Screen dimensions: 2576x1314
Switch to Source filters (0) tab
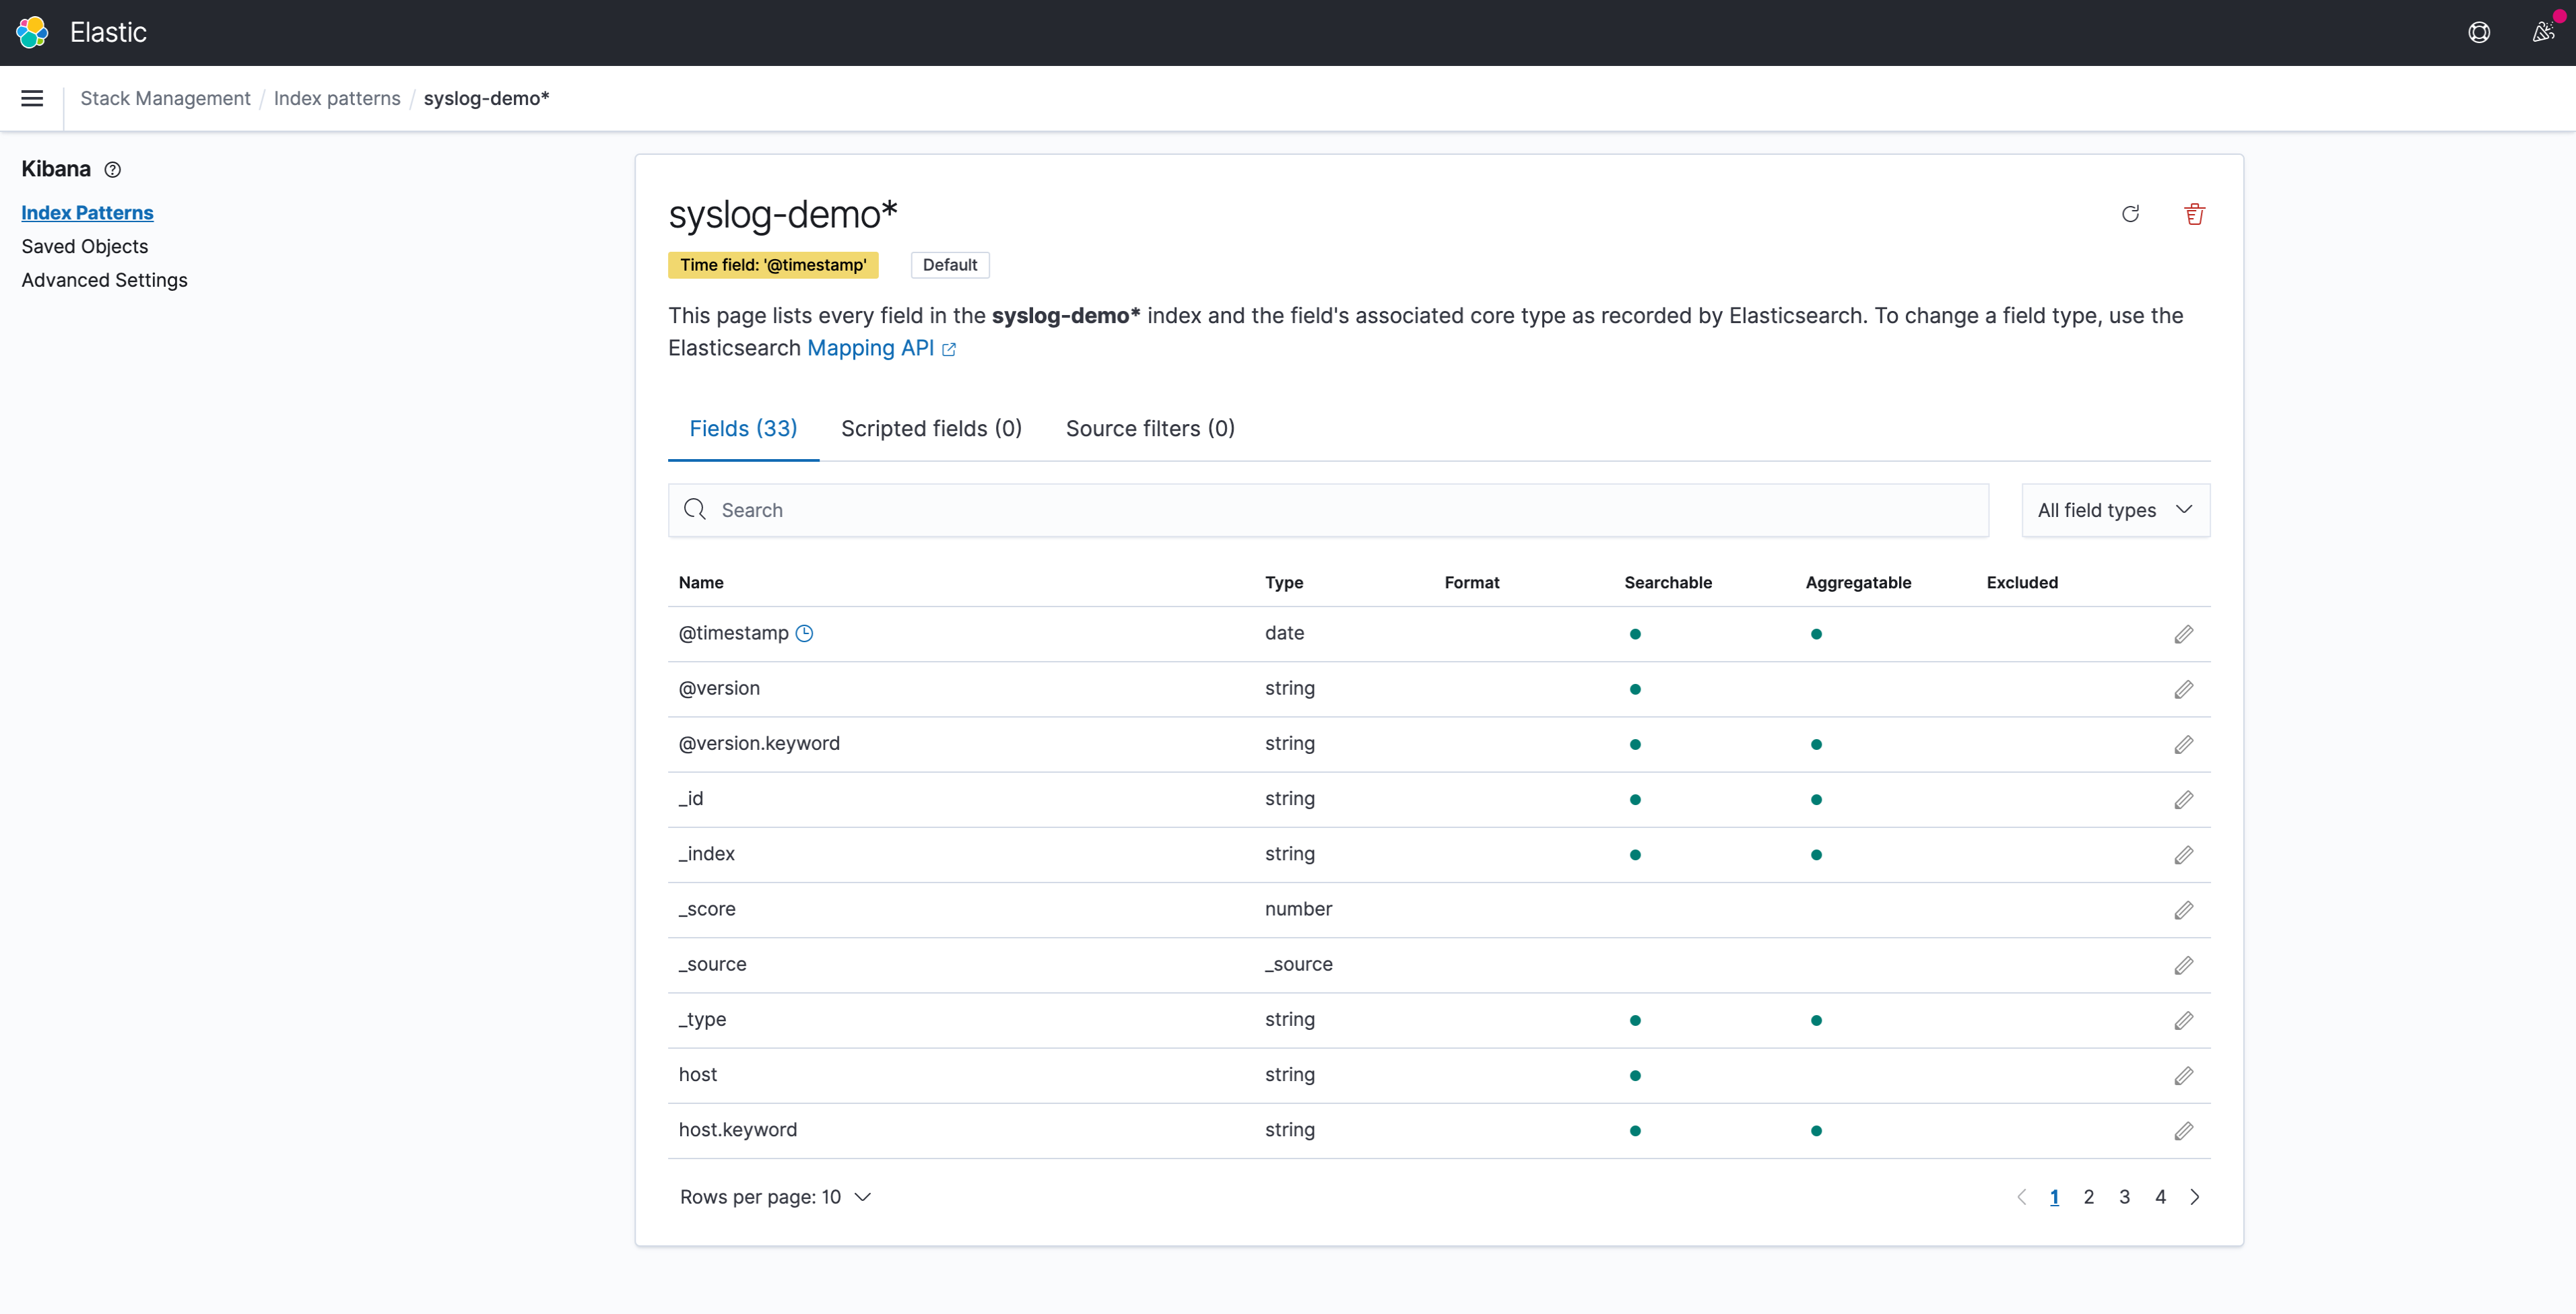1150,429
